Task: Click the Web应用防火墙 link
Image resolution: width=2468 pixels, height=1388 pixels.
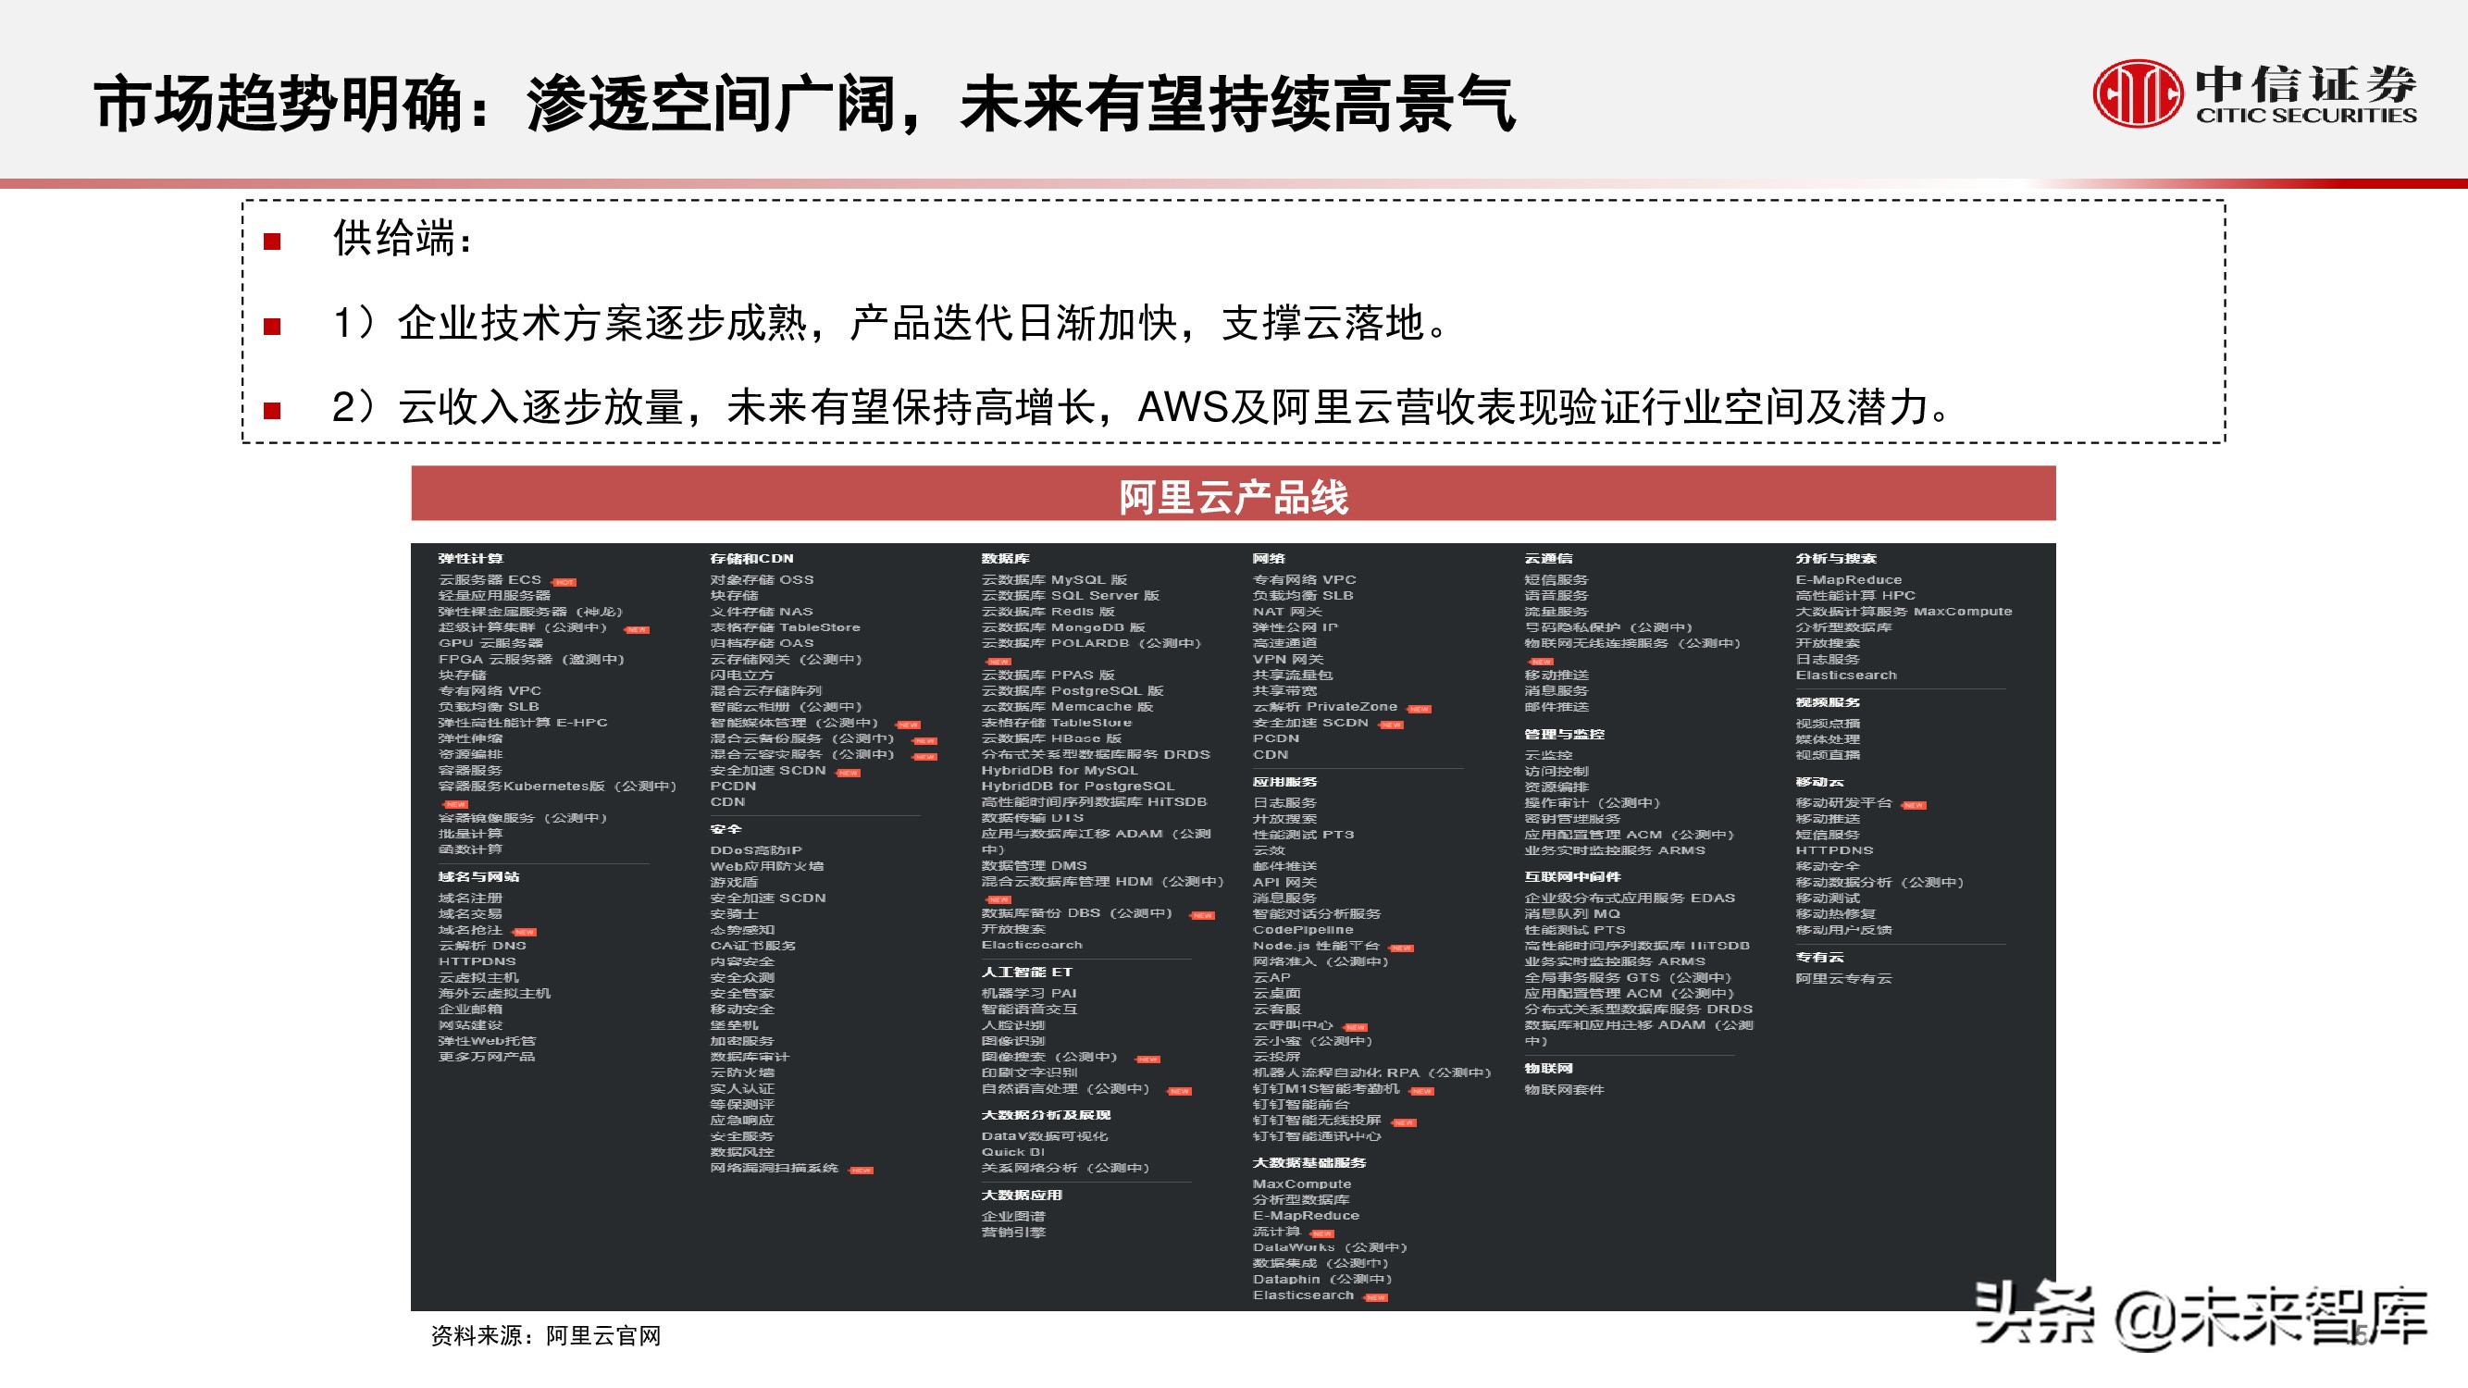Action: 766,866
